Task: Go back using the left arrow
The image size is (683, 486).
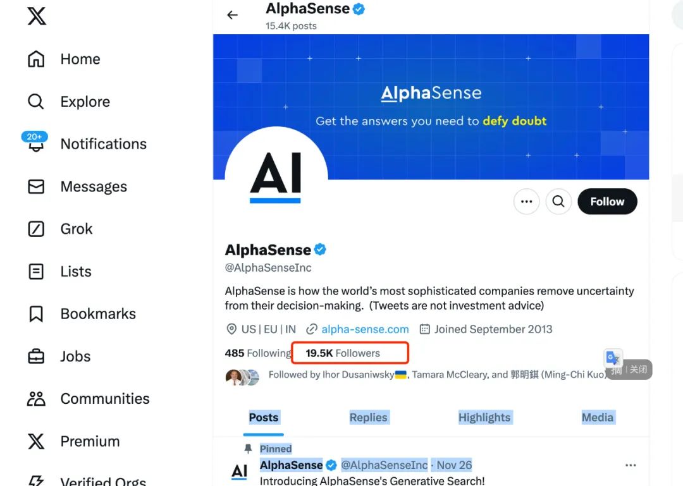Action: (x=233, y=15)
